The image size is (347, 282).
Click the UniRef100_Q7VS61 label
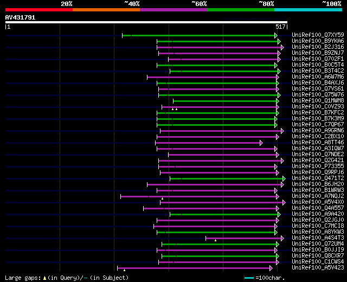click(x=318, y=89)
